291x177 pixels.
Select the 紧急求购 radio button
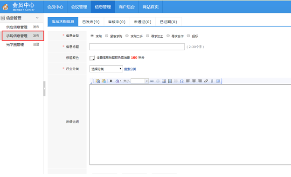click(106, 36)
